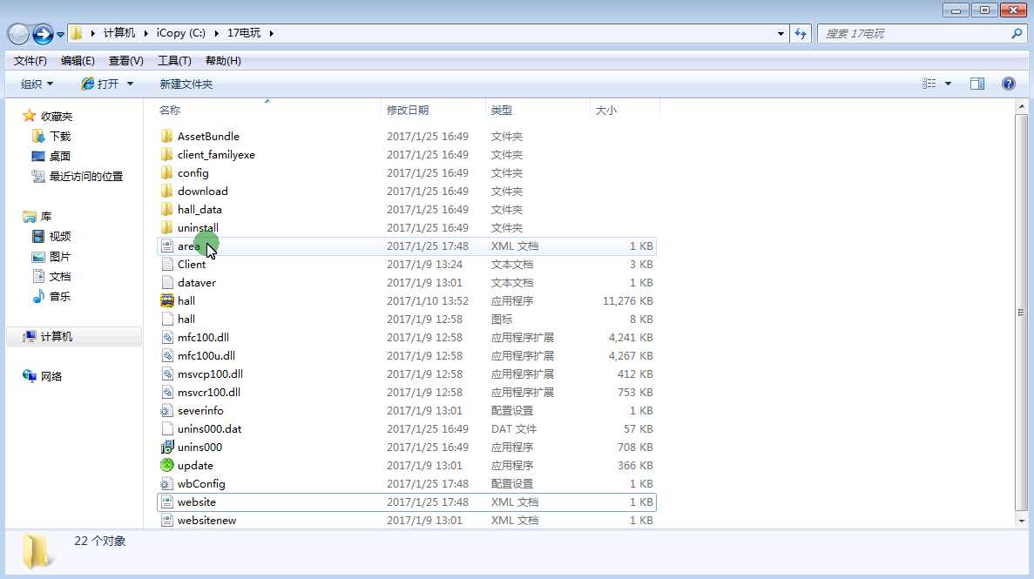Select the hall 图标 file row
The image size is (1034, 579).
point(407,320)
